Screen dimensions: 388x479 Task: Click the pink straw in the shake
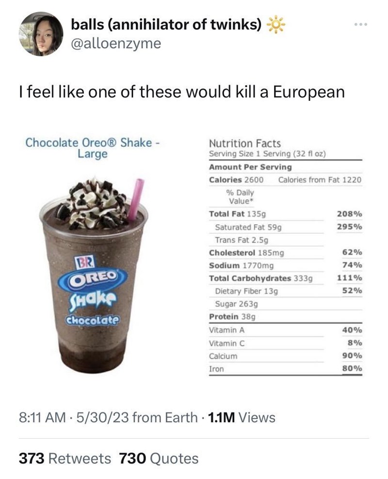tap(135, 199)
